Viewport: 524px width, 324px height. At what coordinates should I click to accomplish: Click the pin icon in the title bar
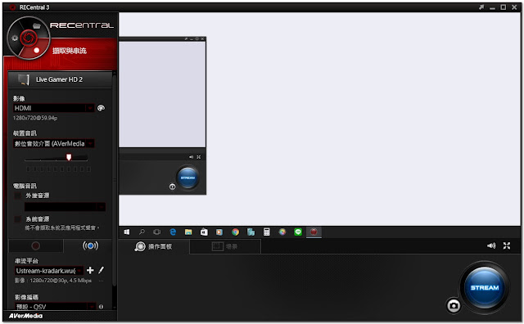tap(481, 7)
